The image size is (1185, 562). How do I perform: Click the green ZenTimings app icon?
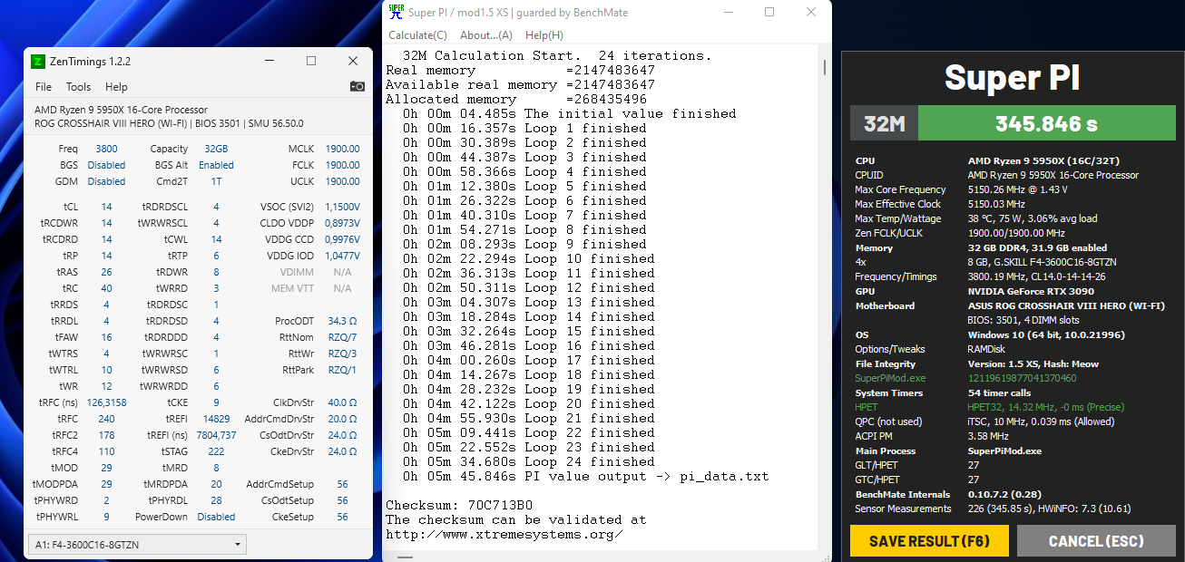tap(38, 62)
